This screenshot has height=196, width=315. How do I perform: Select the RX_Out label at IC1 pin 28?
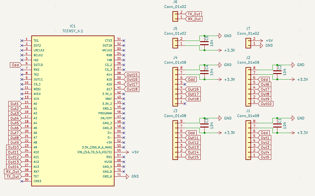point(13,171)
